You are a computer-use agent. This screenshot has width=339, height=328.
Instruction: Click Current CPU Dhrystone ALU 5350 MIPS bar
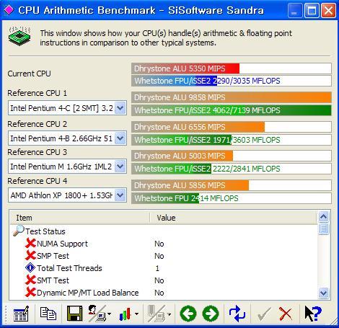click(232, 68)
